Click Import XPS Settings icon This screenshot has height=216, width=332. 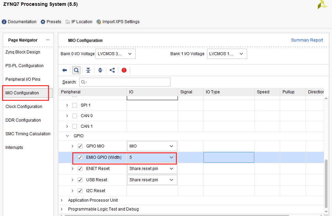coord(99,22)
